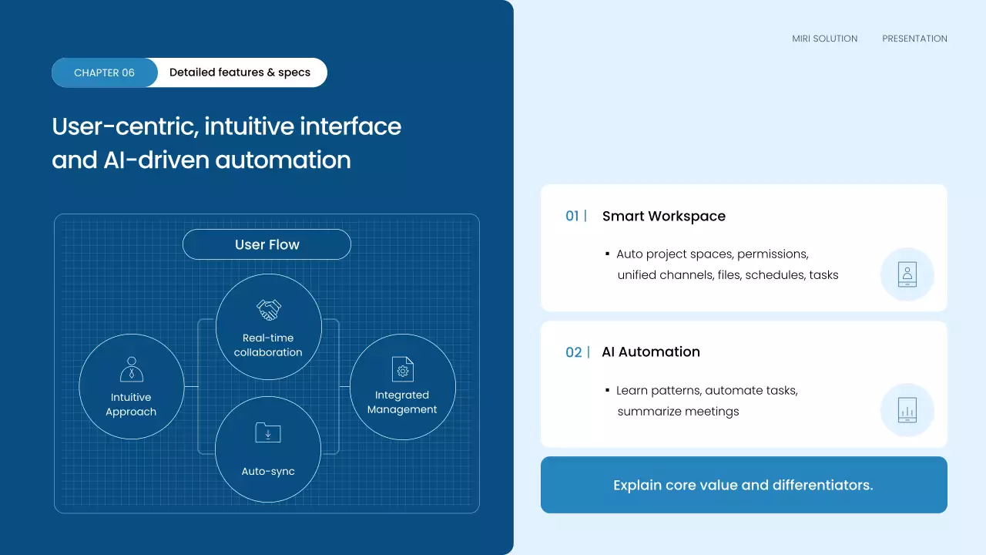Viewport: 986px width, 555px height.
Task: Click the User-centric, intuitive interface headline
Action: (x=226, y=126)
